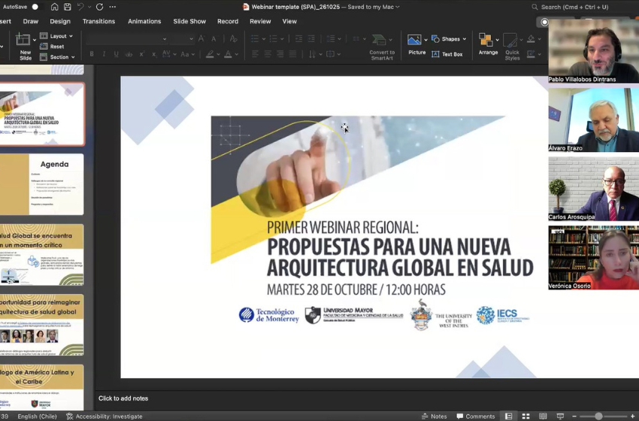Click the Text Box tool
The height and width of the screenshot is (421, 639).
(447, 54)
